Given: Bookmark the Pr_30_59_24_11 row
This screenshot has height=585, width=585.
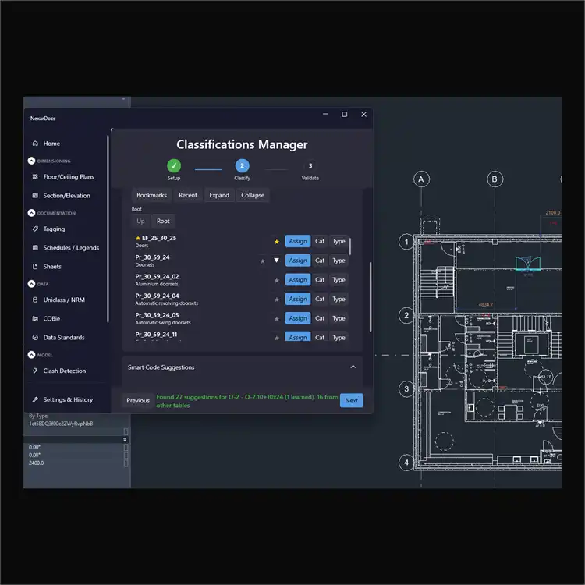Looking at the screenshot, I should coord(276,338).
